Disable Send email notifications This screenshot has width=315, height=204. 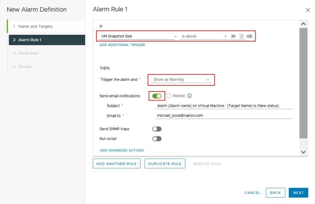point(157,96)
